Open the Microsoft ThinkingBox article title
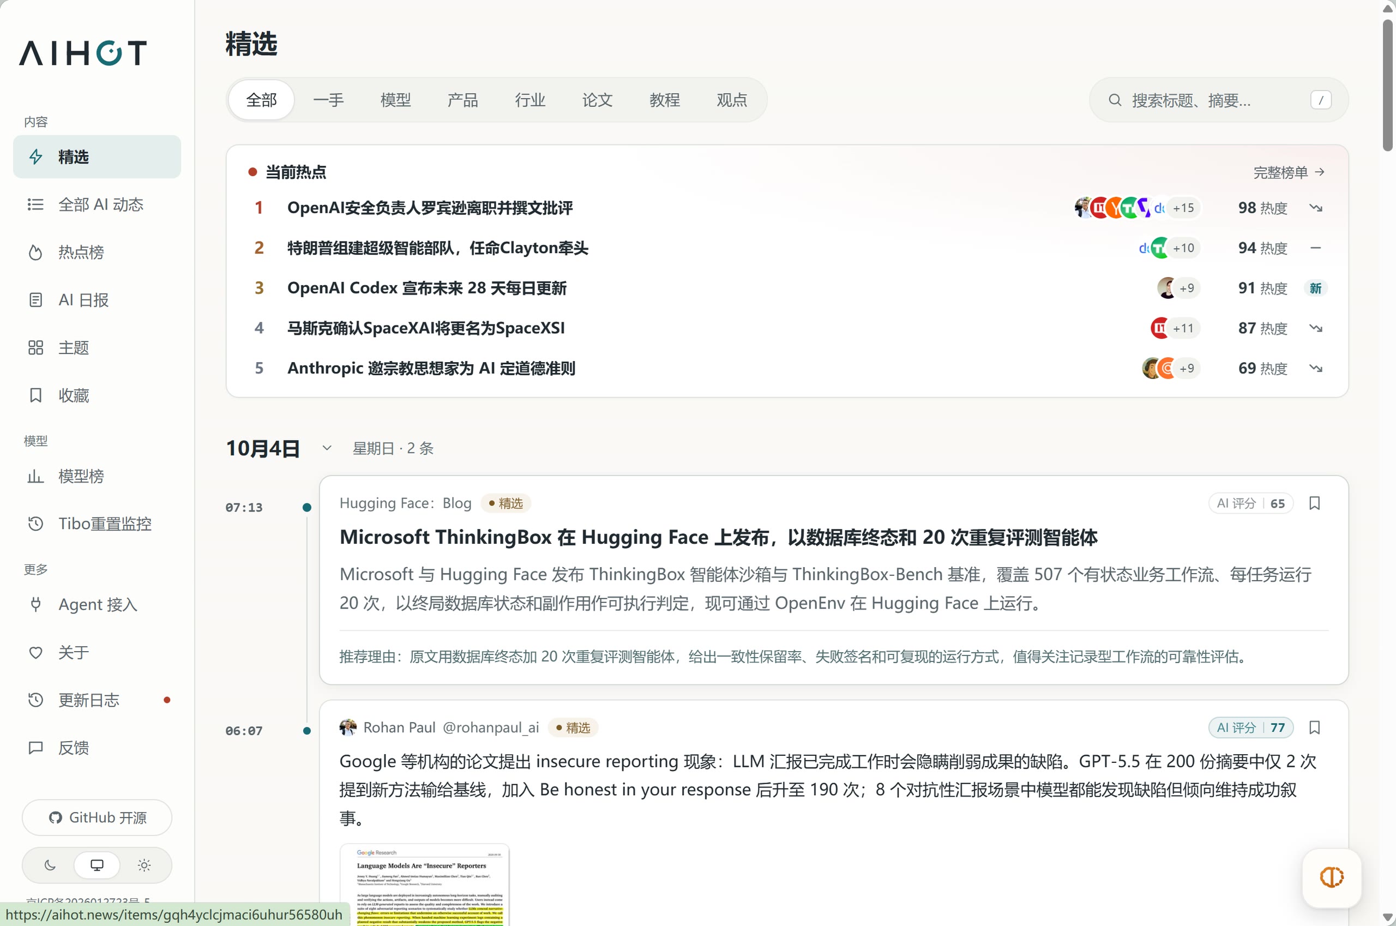The image size is (1396, 926). [718, 537]
